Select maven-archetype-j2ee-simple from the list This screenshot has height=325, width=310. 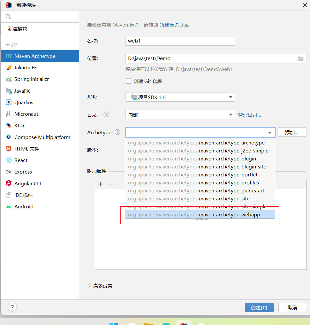pos(200,151)
